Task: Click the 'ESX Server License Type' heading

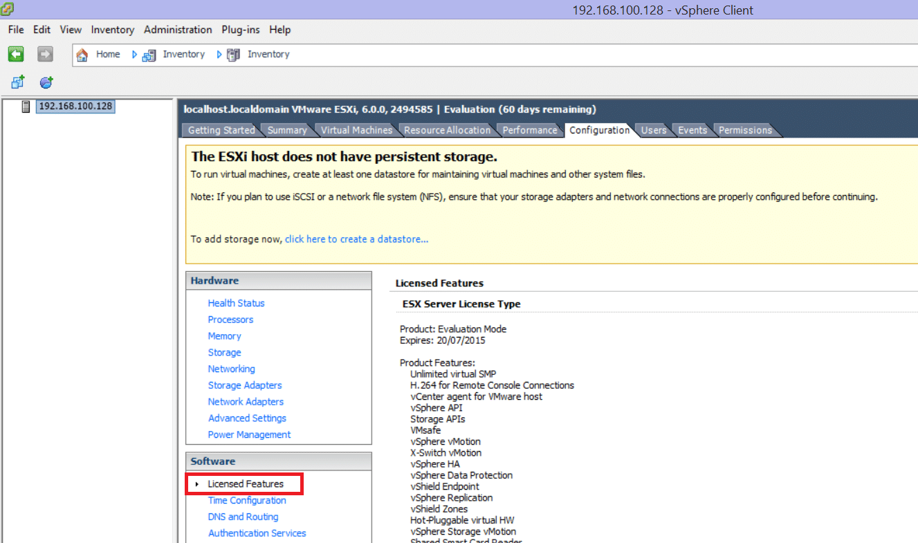Action: point(461,304)
